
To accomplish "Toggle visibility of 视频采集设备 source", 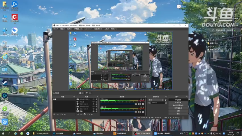I will [x=93, y=107].
